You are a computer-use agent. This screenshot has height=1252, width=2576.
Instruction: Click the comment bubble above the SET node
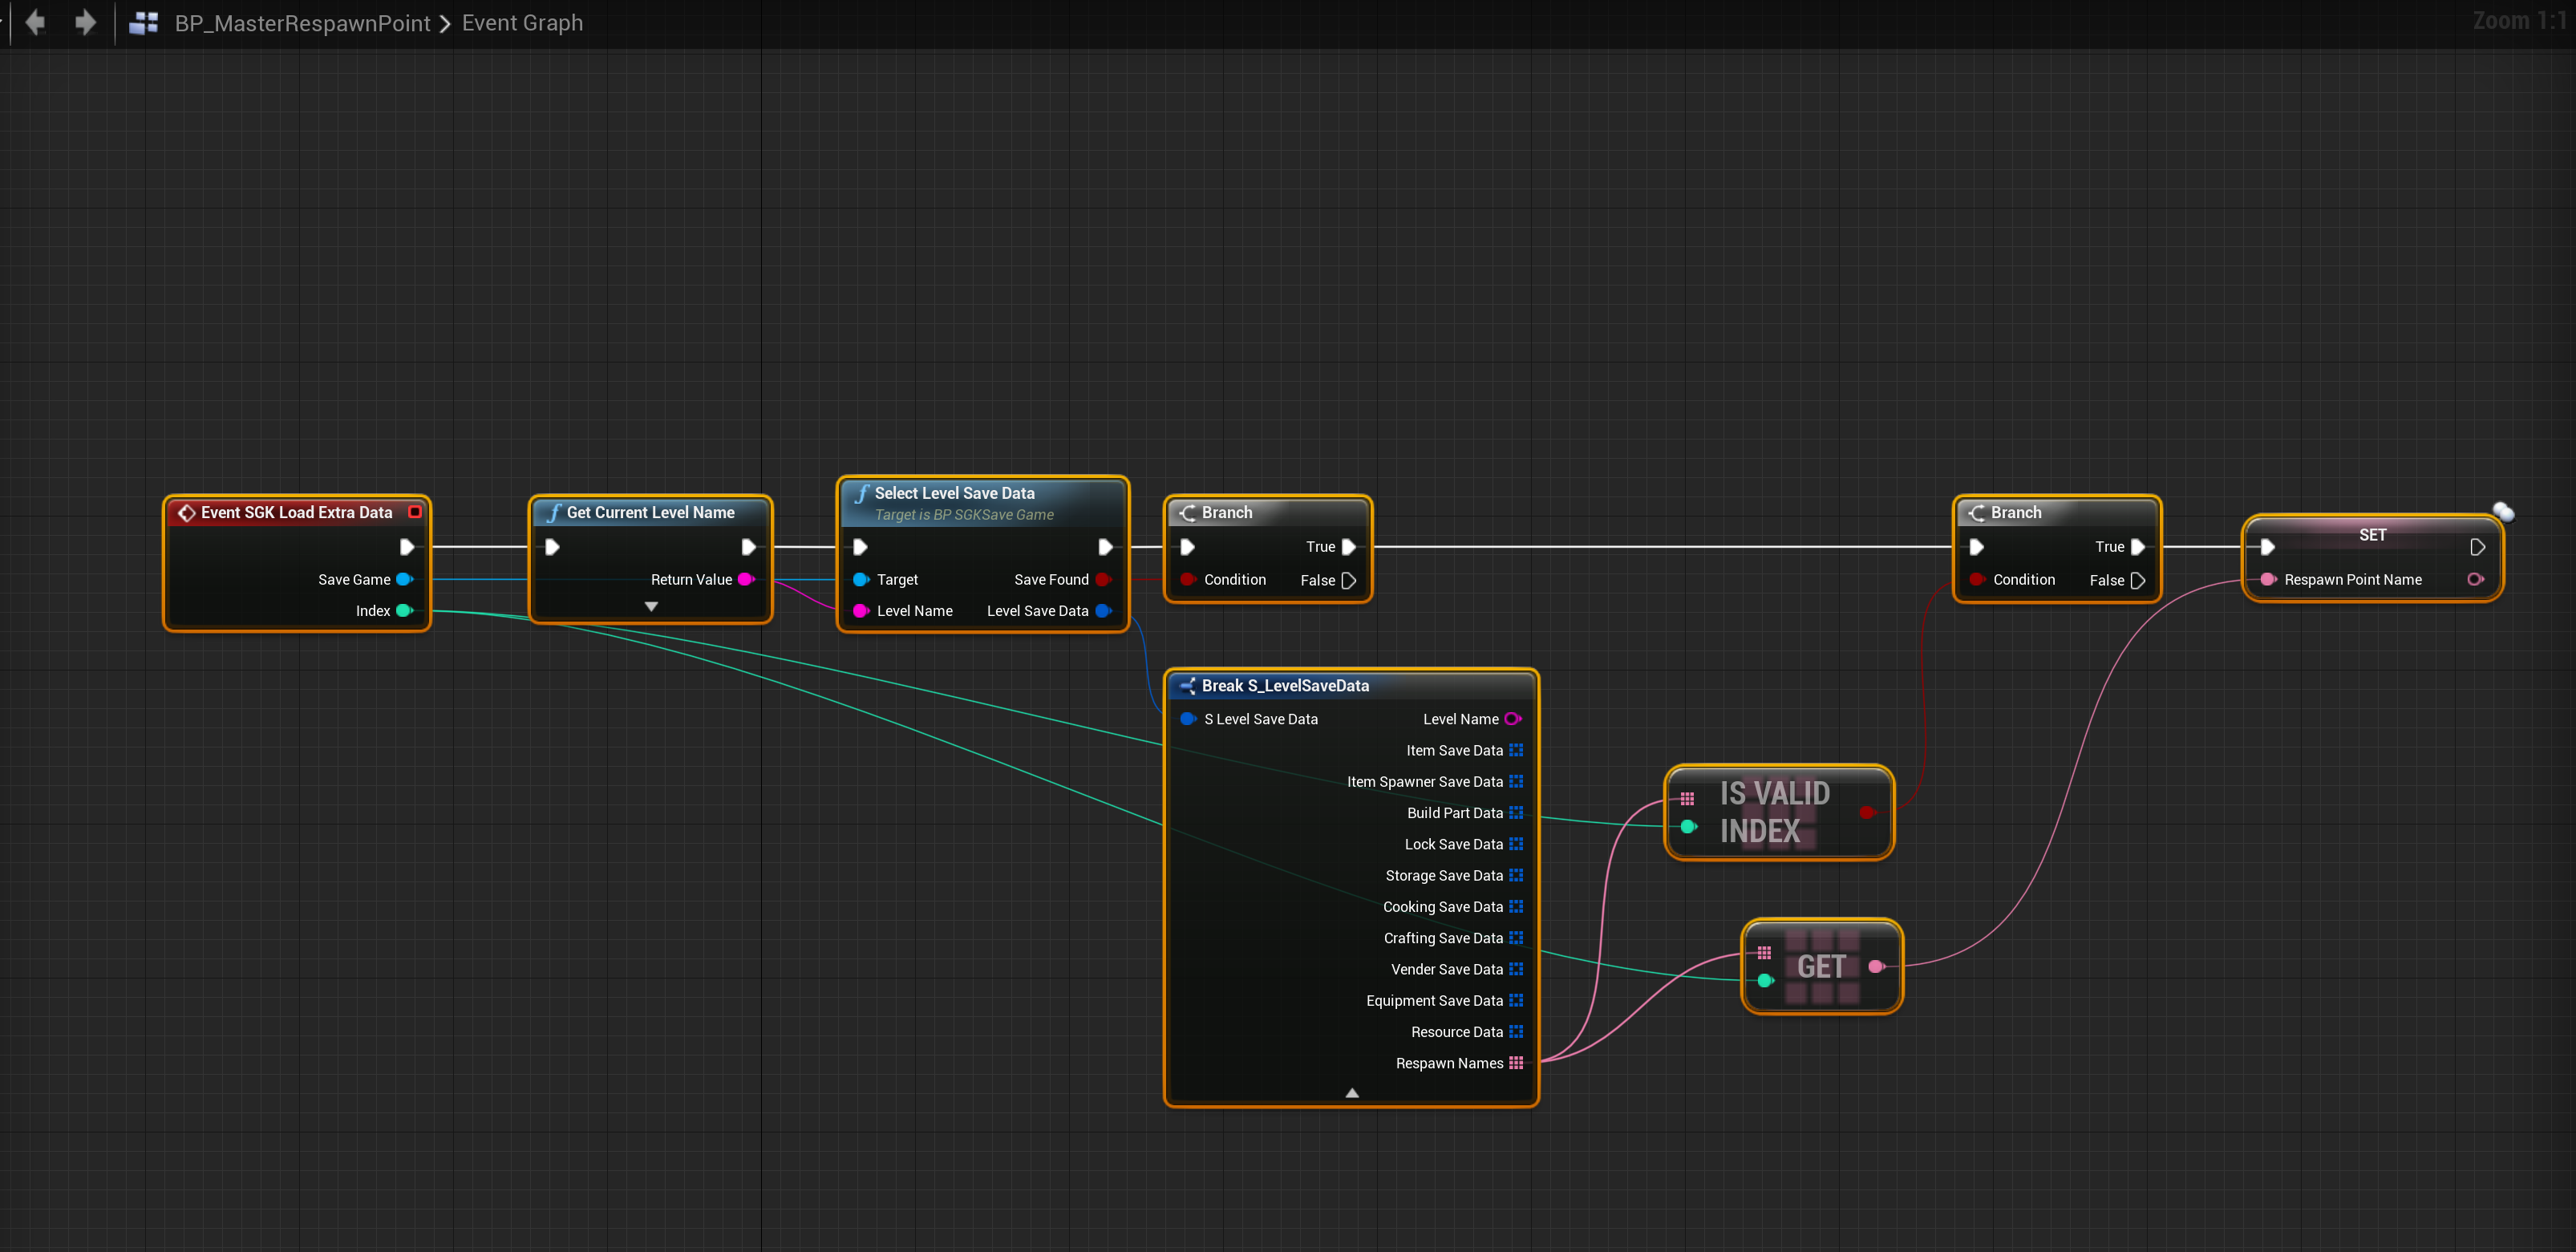(2502, 512)
